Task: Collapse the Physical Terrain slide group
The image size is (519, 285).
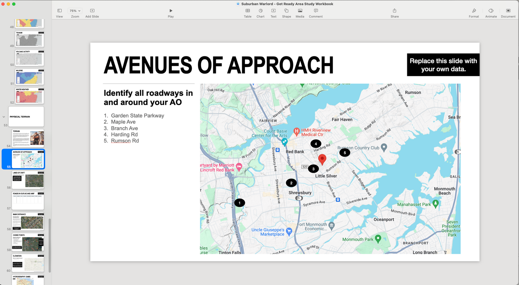Action: click(x=4, y=117)
